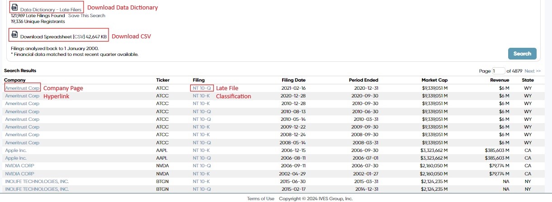Open INOLIFE NT 10-Q filing dated 2015-02-17

tap(202, 189)
